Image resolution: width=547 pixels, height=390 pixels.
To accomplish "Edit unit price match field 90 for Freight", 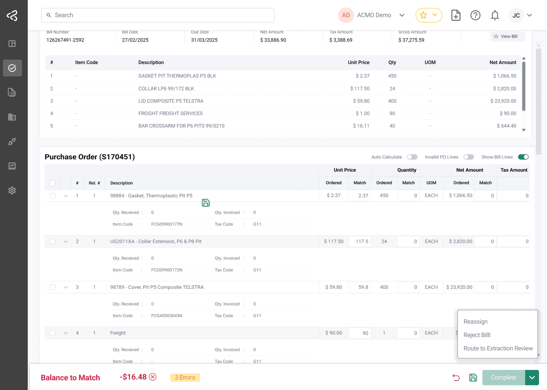I will pyautogui.click(x=359, y=333).
